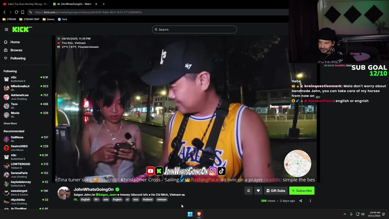389x219 pixels.
Task: Open kayladelancey recommended channel
Action: click(x=26, y=183)
